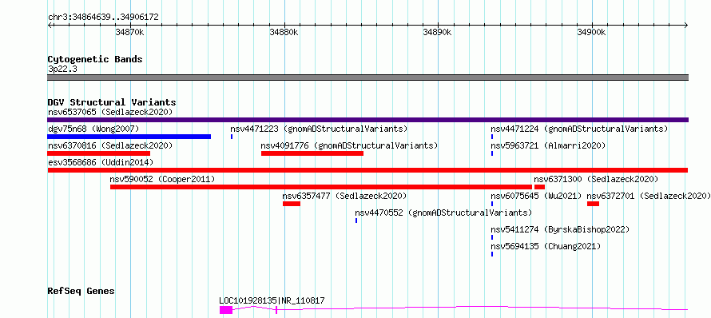The image size is (711, 318).
Task: Click the nsv590052 (Cooper2011) label
Action: coord(162,179)
